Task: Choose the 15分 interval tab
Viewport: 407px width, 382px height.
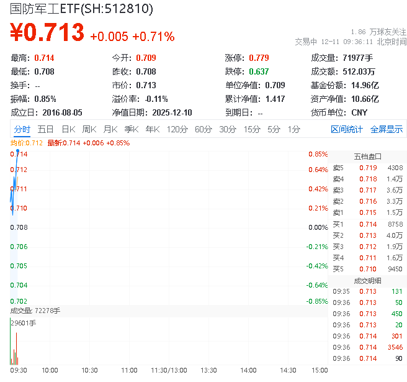Action: [251, 129]
